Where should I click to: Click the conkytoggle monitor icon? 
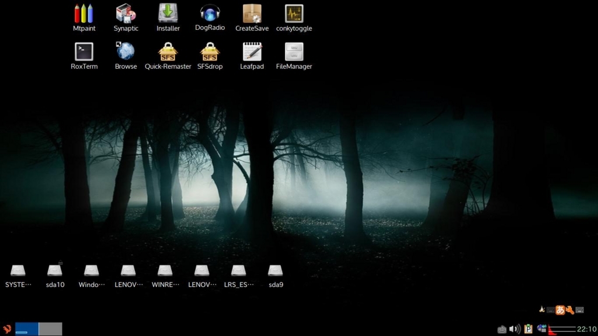click(294, 14)
